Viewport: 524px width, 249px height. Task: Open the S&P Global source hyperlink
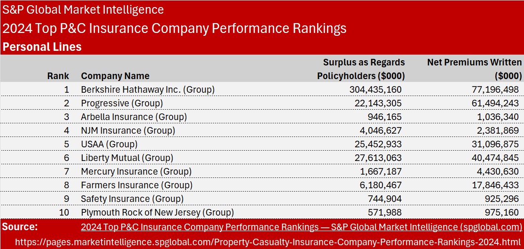click(x=301, y=227)
